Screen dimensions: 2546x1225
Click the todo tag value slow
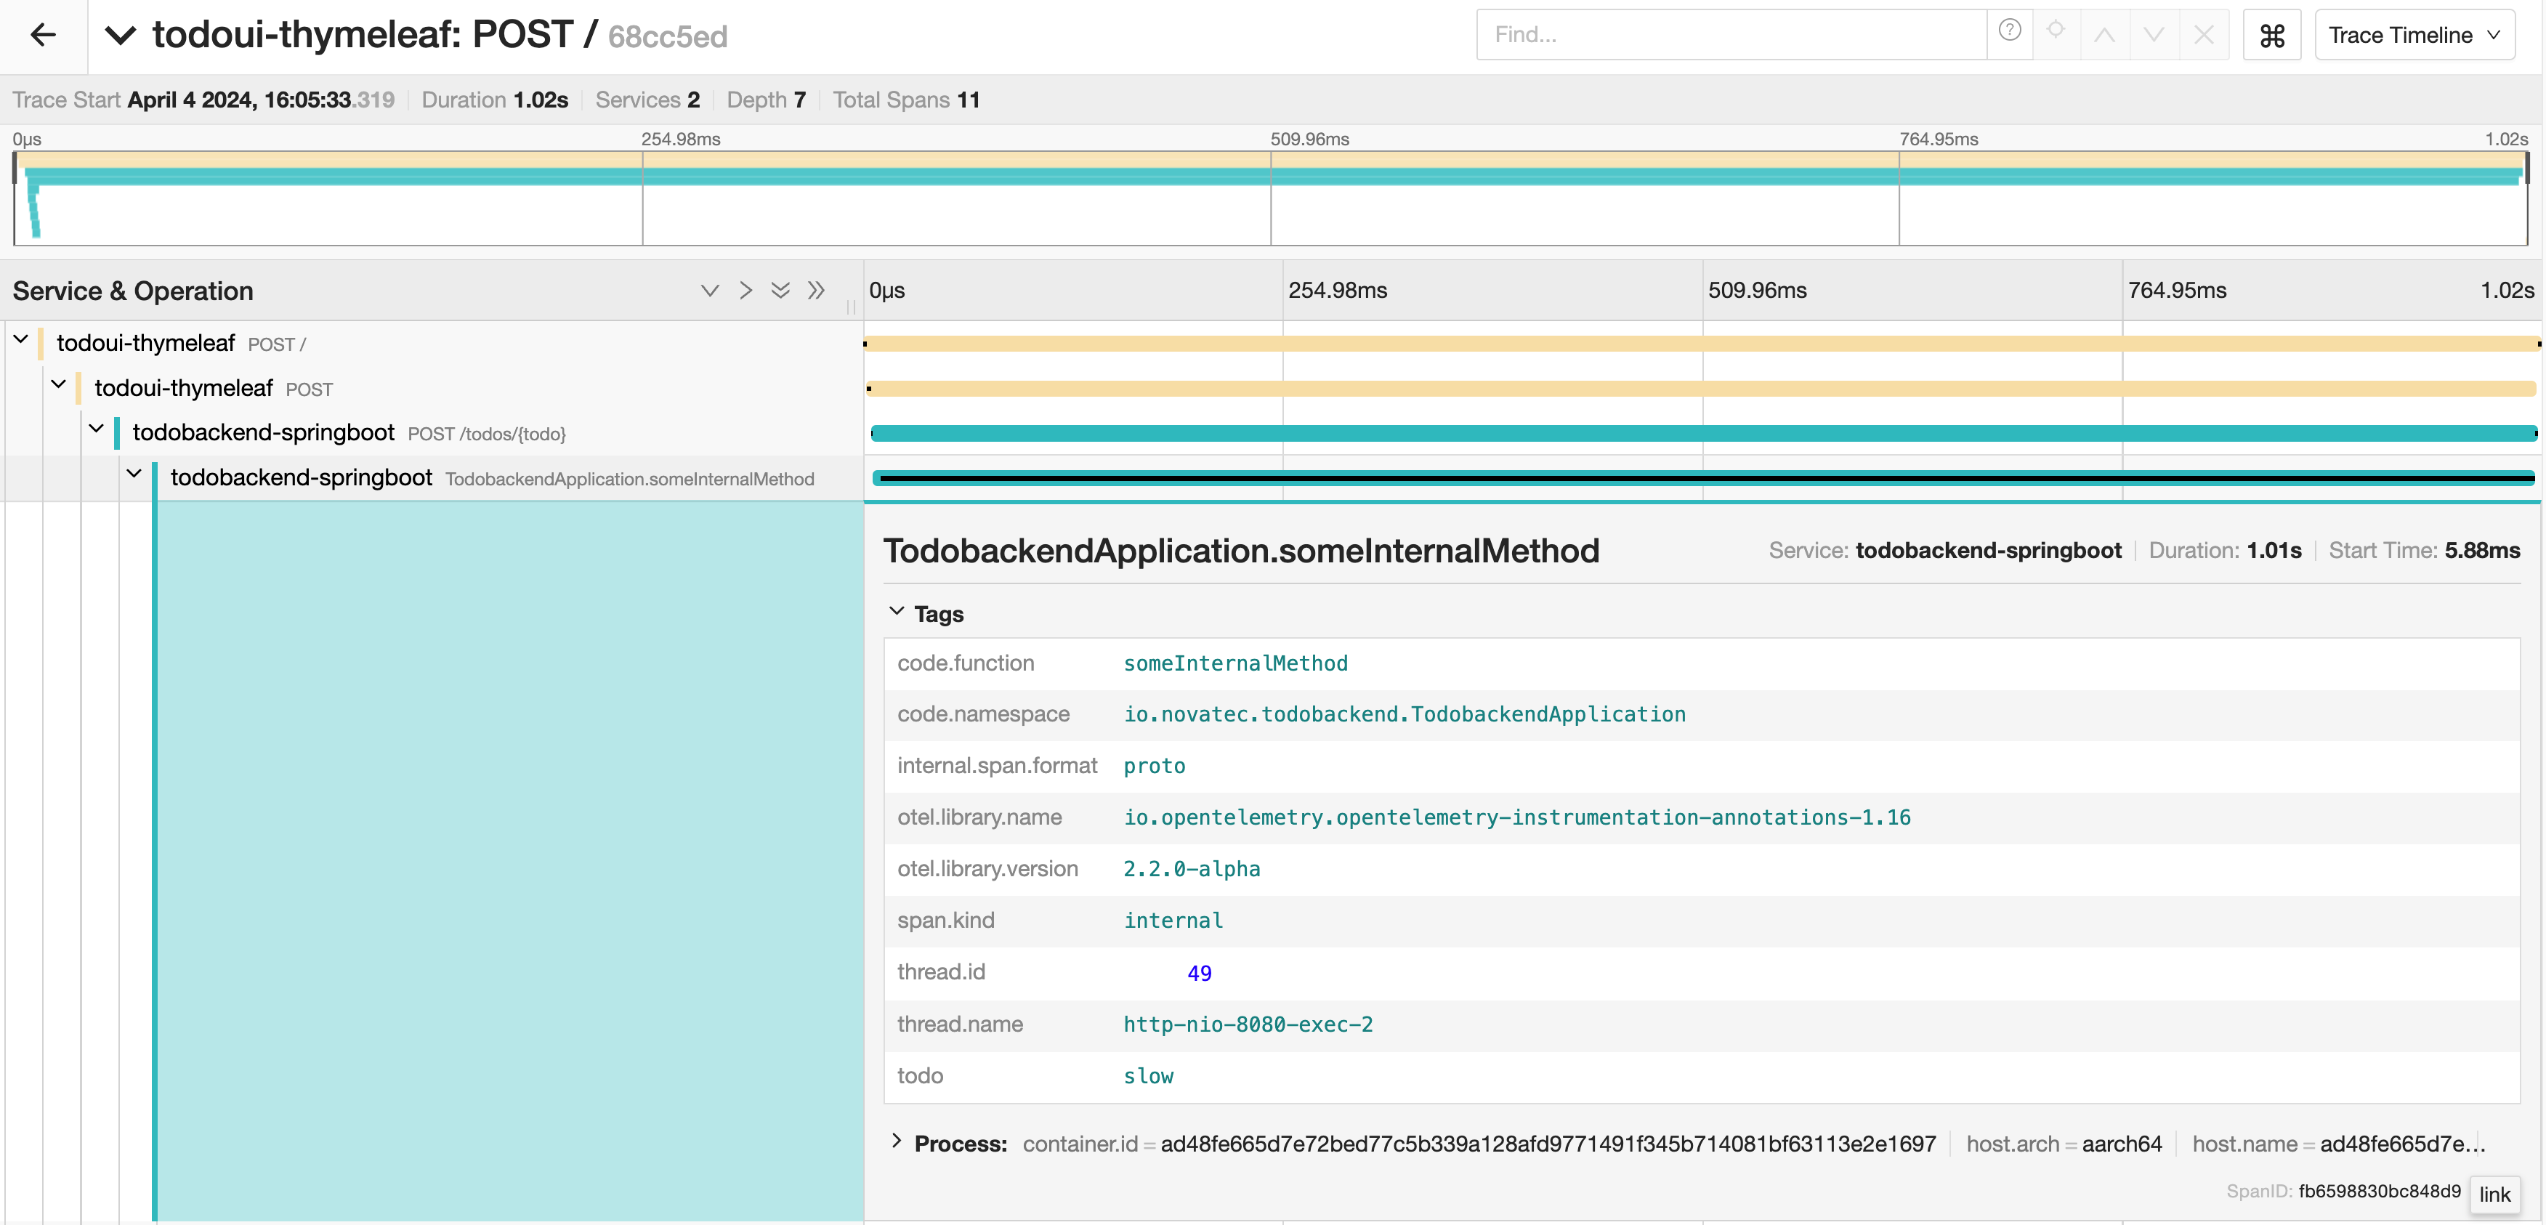click(x=1149, y=1076)
